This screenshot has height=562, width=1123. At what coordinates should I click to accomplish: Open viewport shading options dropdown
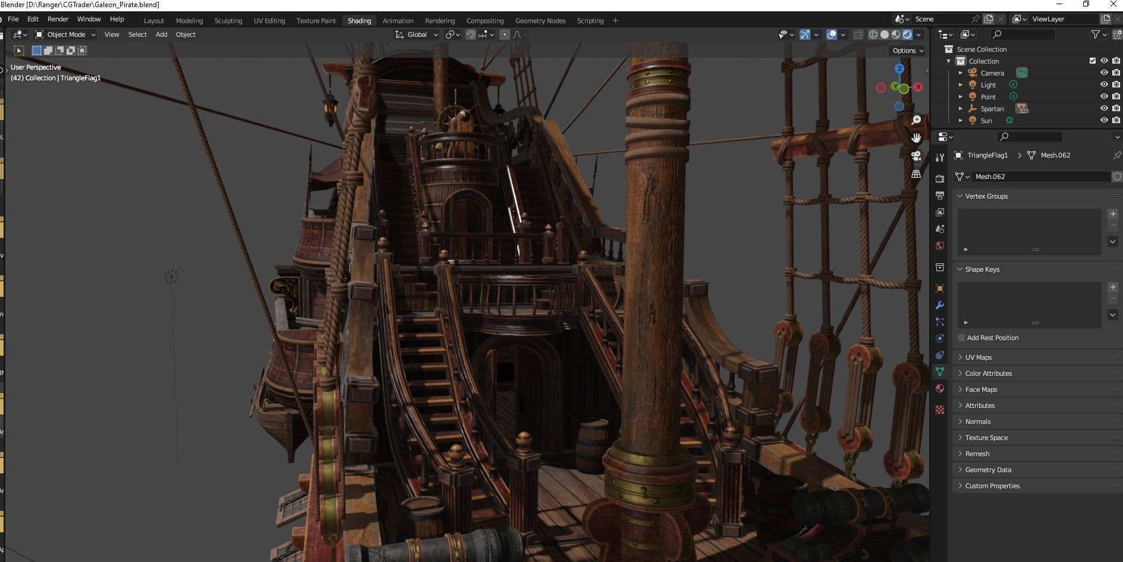tap(919, 34)
